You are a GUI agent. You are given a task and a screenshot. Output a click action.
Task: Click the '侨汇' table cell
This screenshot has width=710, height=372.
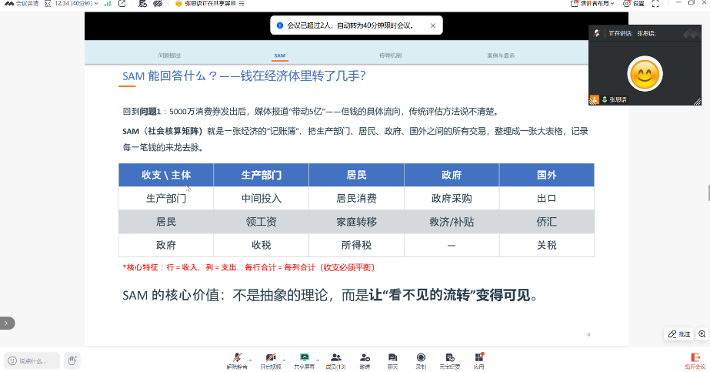pos(546,222)
